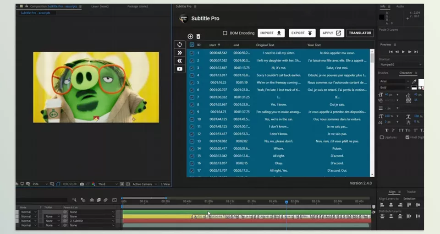Screen dimensions: 440x234
Task: Align layers to the left edge icon
Action: click(x=382, y=205)
